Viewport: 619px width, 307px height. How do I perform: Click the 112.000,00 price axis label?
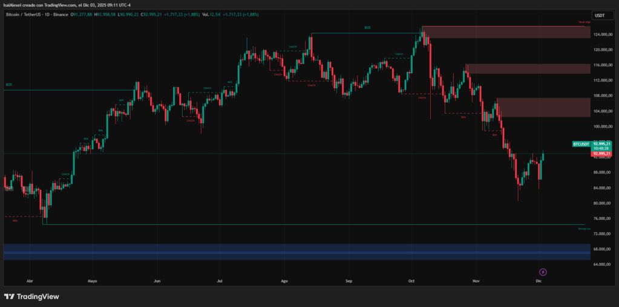[x=603, y=80]
